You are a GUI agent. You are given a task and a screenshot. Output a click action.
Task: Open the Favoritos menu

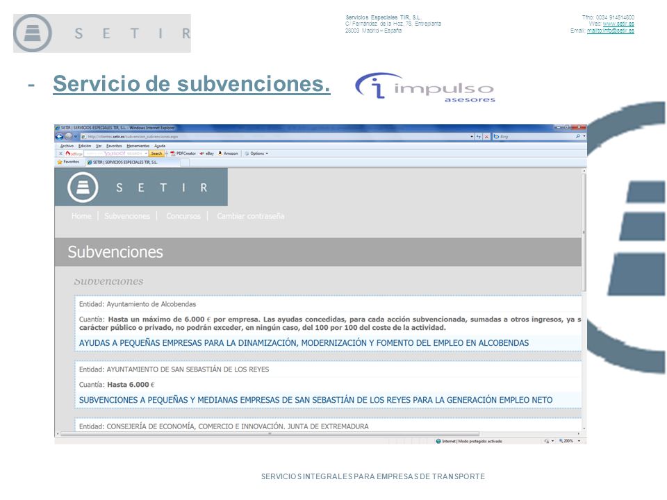[114, 146]
